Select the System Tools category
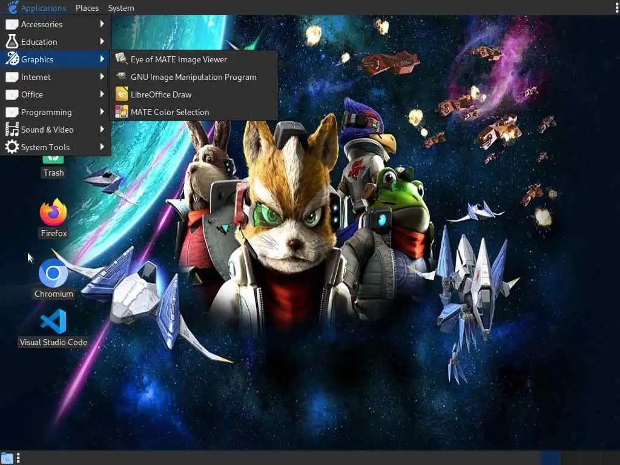 point(55,147)
